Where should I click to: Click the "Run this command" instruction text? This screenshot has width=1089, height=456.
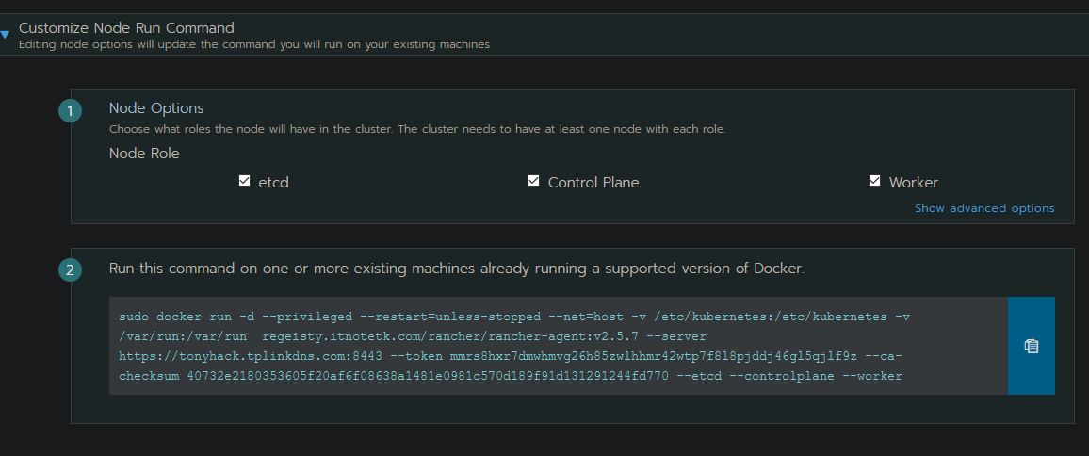[457, 269]
